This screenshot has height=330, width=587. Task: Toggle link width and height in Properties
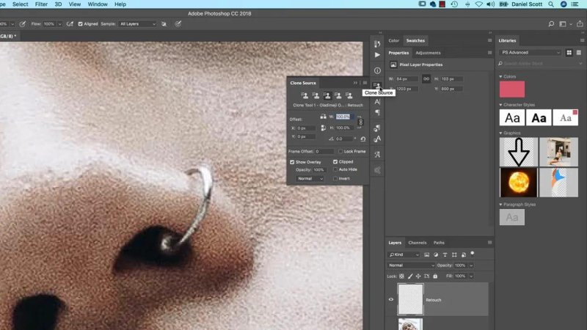[426, 79]
